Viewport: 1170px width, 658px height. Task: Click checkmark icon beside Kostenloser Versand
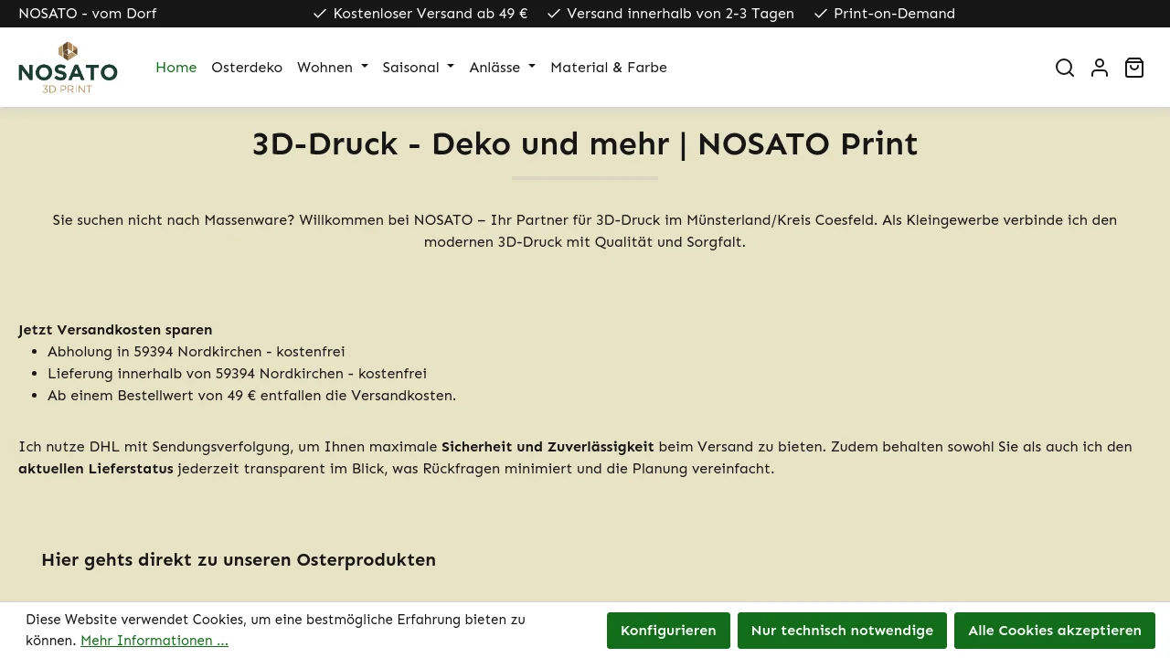click(320, 14)
